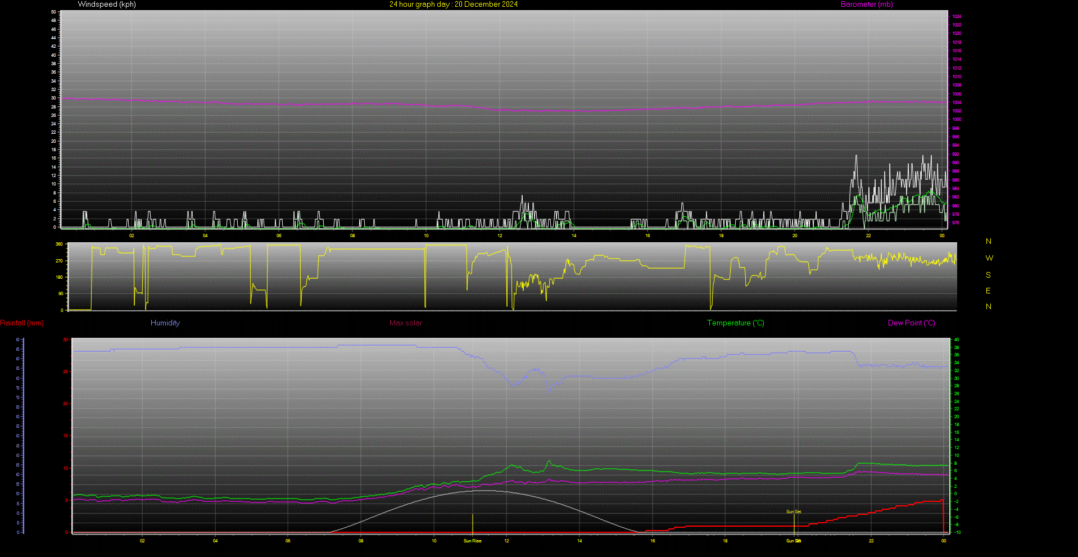Click the Sun Rise time label
Image resolution: width=1078 pixels, height=557 pixels.
[x=472, y=541]
